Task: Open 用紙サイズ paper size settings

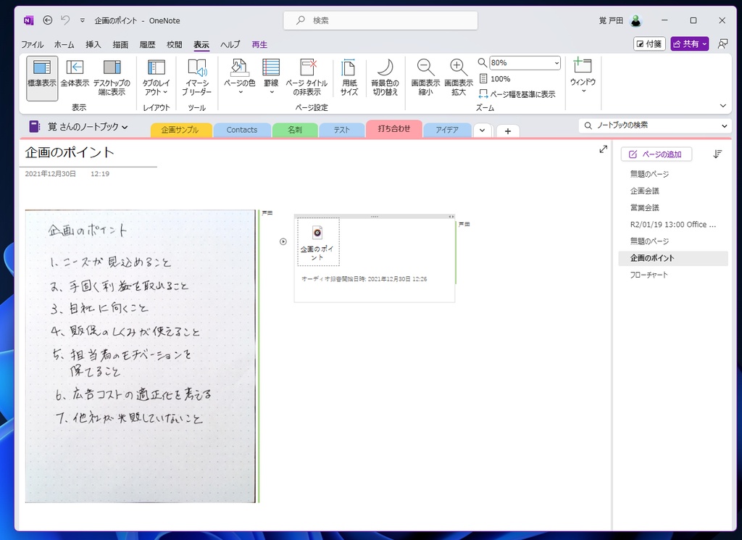Action: click(349, 78)
